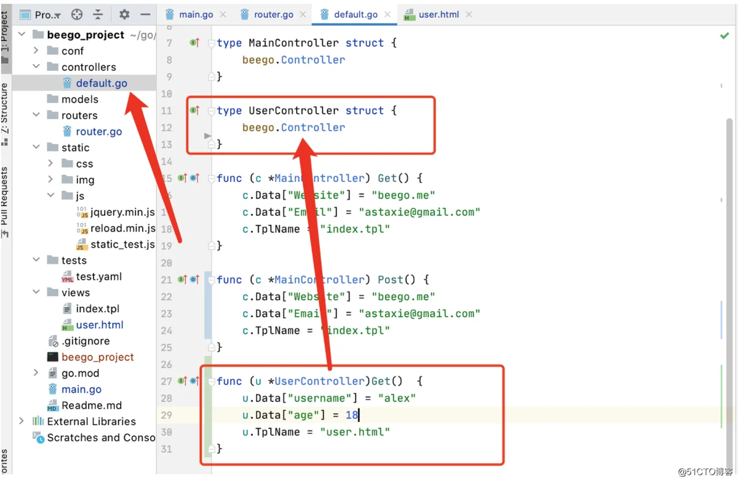Click the gutter implements icon on line 11
This screenshot has height=482, width=738.
tap(194, 111)
